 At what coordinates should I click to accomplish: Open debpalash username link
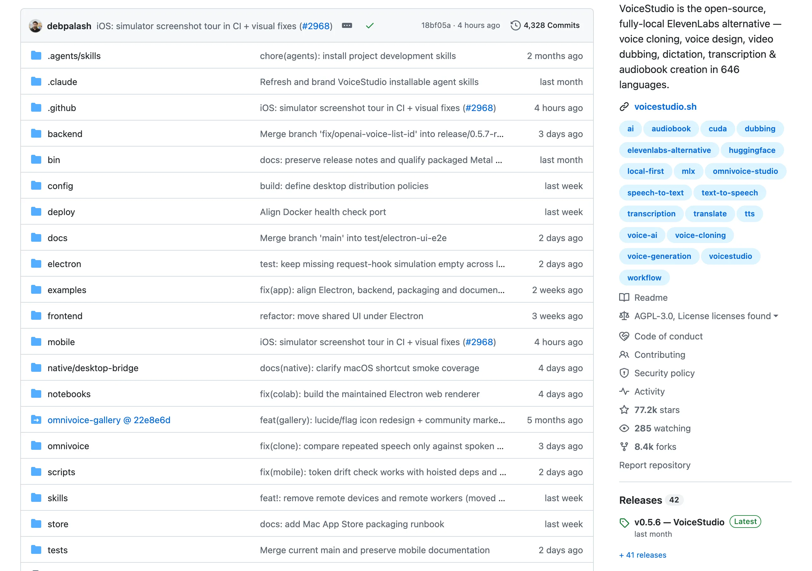69,26
